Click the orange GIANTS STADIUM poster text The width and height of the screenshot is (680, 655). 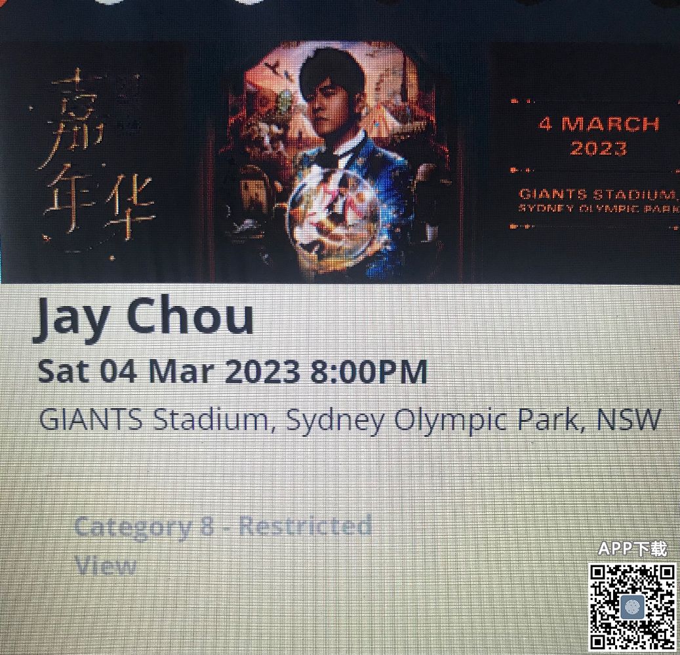[x=599, y=194]
